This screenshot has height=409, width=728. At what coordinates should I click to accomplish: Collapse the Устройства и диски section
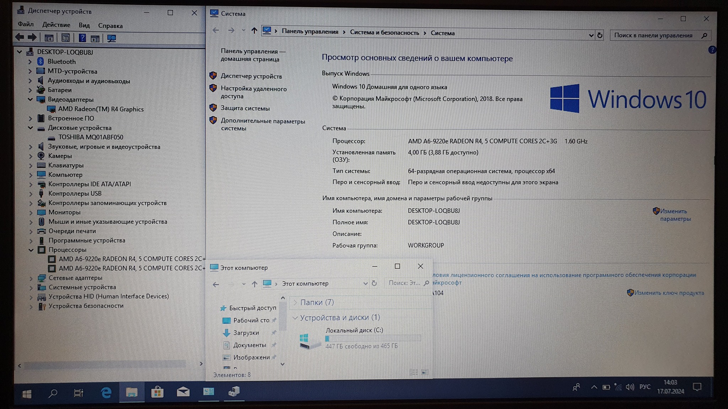pos(295,318)
